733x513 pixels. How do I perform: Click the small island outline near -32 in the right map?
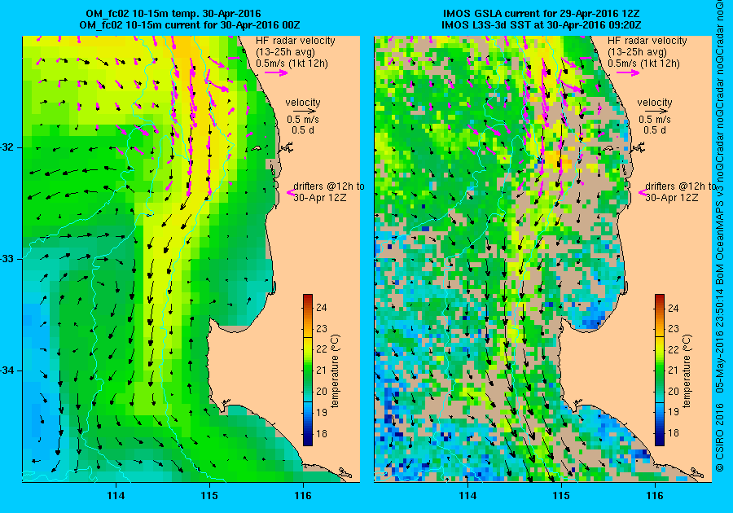click(x=608, y=149)
